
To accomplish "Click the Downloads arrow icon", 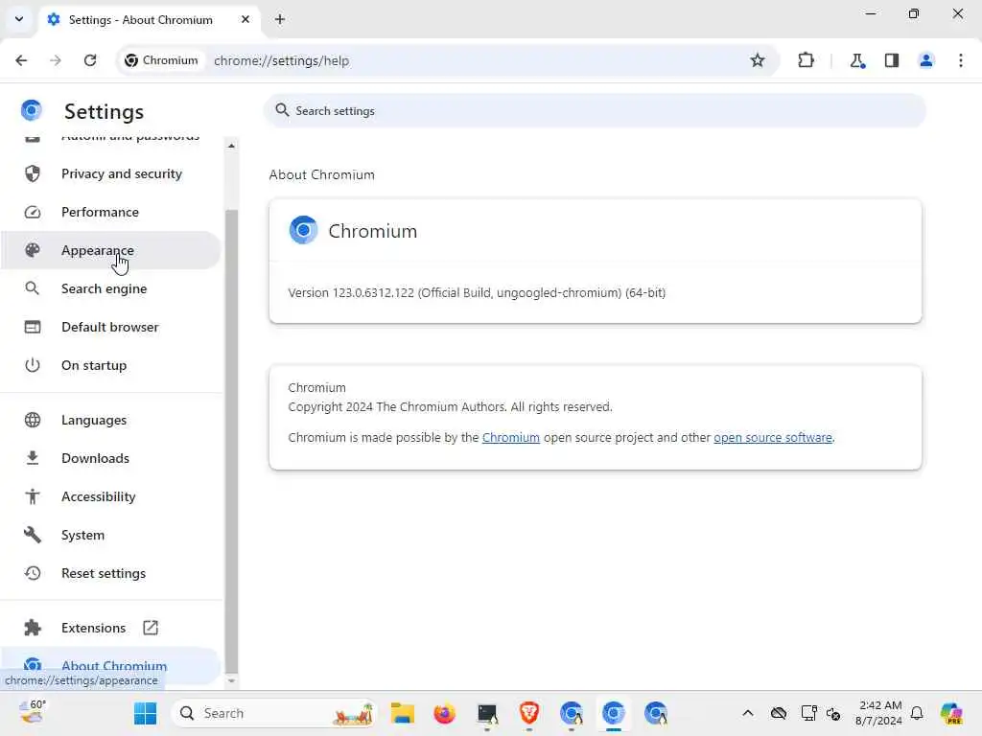I will (x=33, y=458).
